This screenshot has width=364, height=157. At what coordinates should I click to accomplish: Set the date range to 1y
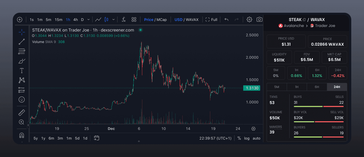pyautogui.click(x=43, y=138)
